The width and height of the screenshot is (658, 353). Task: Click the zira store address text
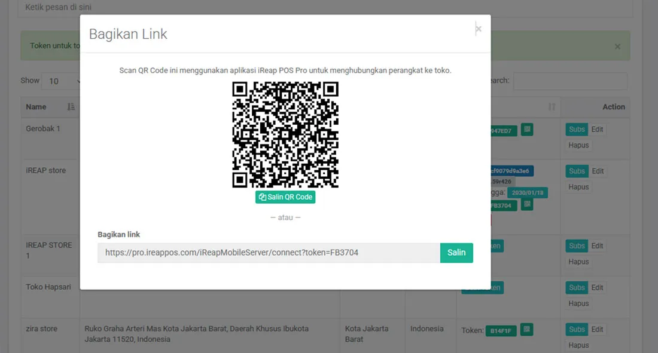click(x=196, y=334)
